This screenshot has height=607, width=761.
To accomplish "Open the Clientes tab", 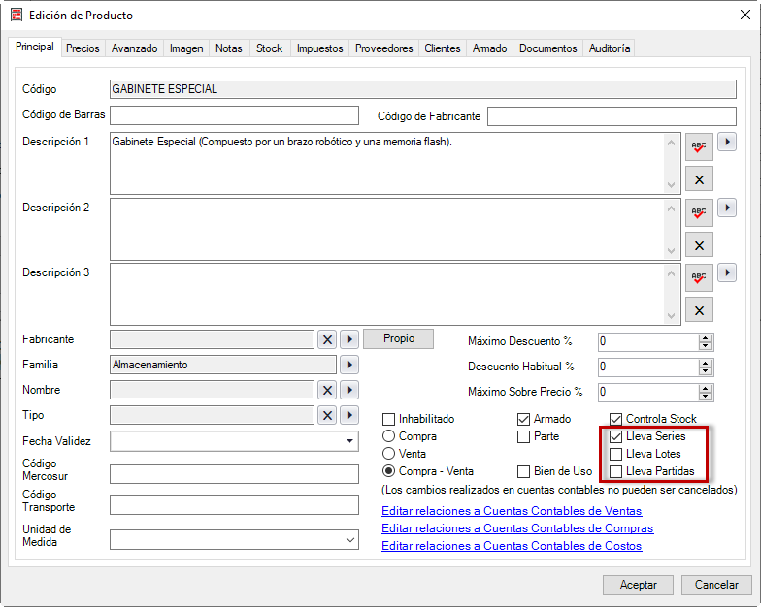I will coord(443,48).
